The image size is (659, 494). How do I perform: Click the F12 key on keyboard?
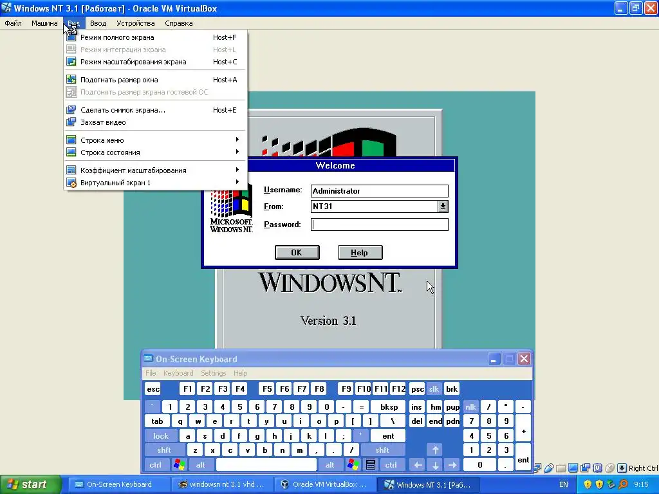(x=398, y=389)
